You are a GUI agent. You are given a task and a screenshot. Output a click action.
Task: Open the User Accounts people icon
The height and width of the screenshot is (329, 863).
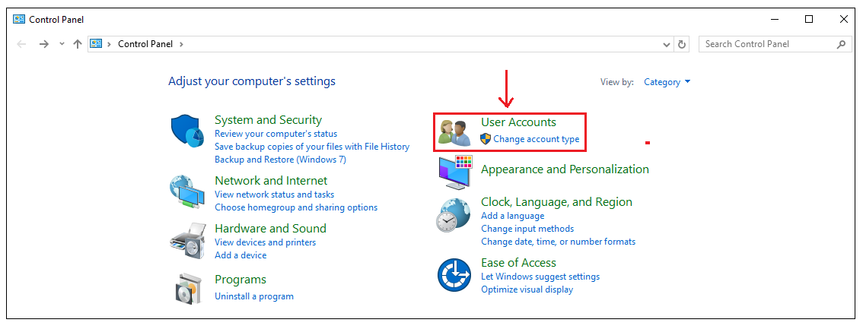pos(455,132)
